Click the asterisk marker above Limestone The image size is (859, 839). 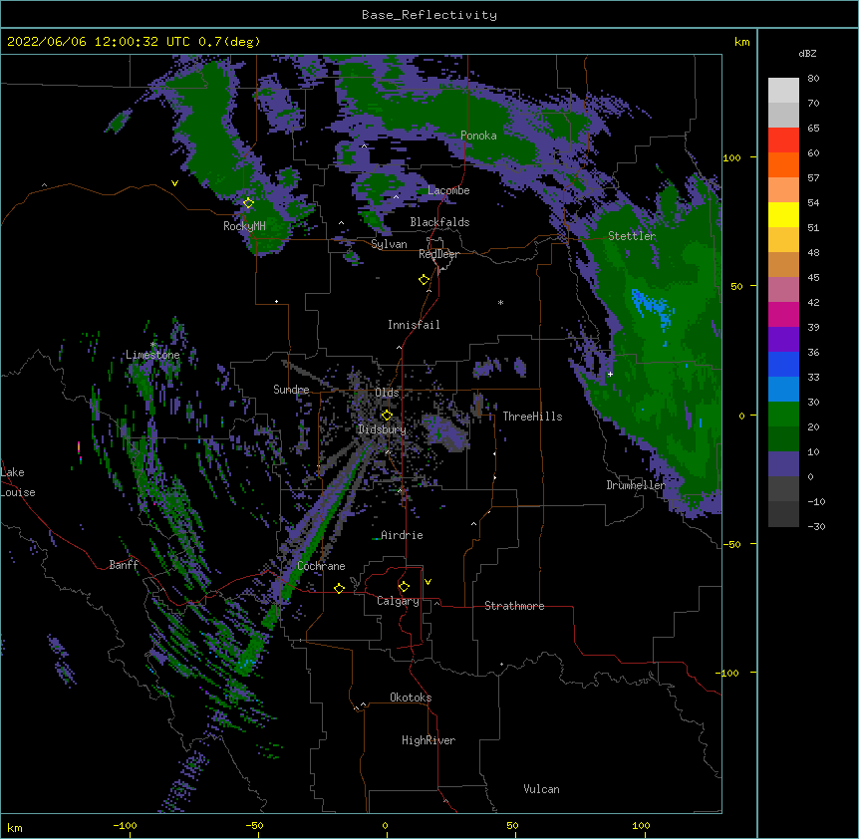tap(152, 345)
